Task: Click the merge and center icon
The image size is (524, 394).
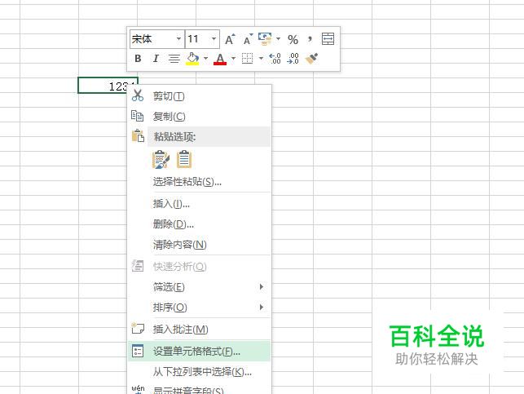Action: [328, 39]
